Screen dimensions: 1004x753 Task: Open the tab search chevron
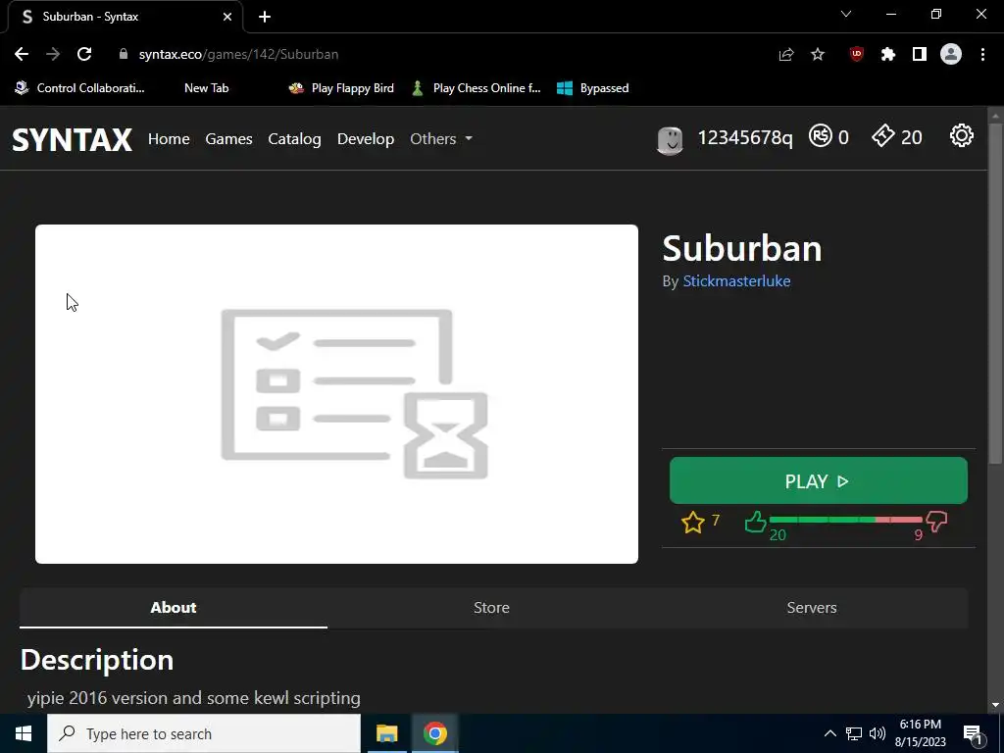(x=846, y=14)
